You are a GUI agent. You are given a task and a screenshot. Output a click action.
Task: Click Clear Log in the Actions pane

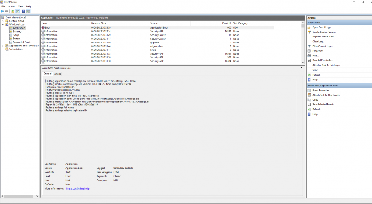tap(318, 42)
